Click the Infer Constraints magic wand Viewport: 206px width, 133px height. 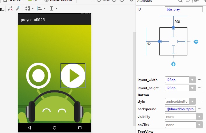coord(18,8)
